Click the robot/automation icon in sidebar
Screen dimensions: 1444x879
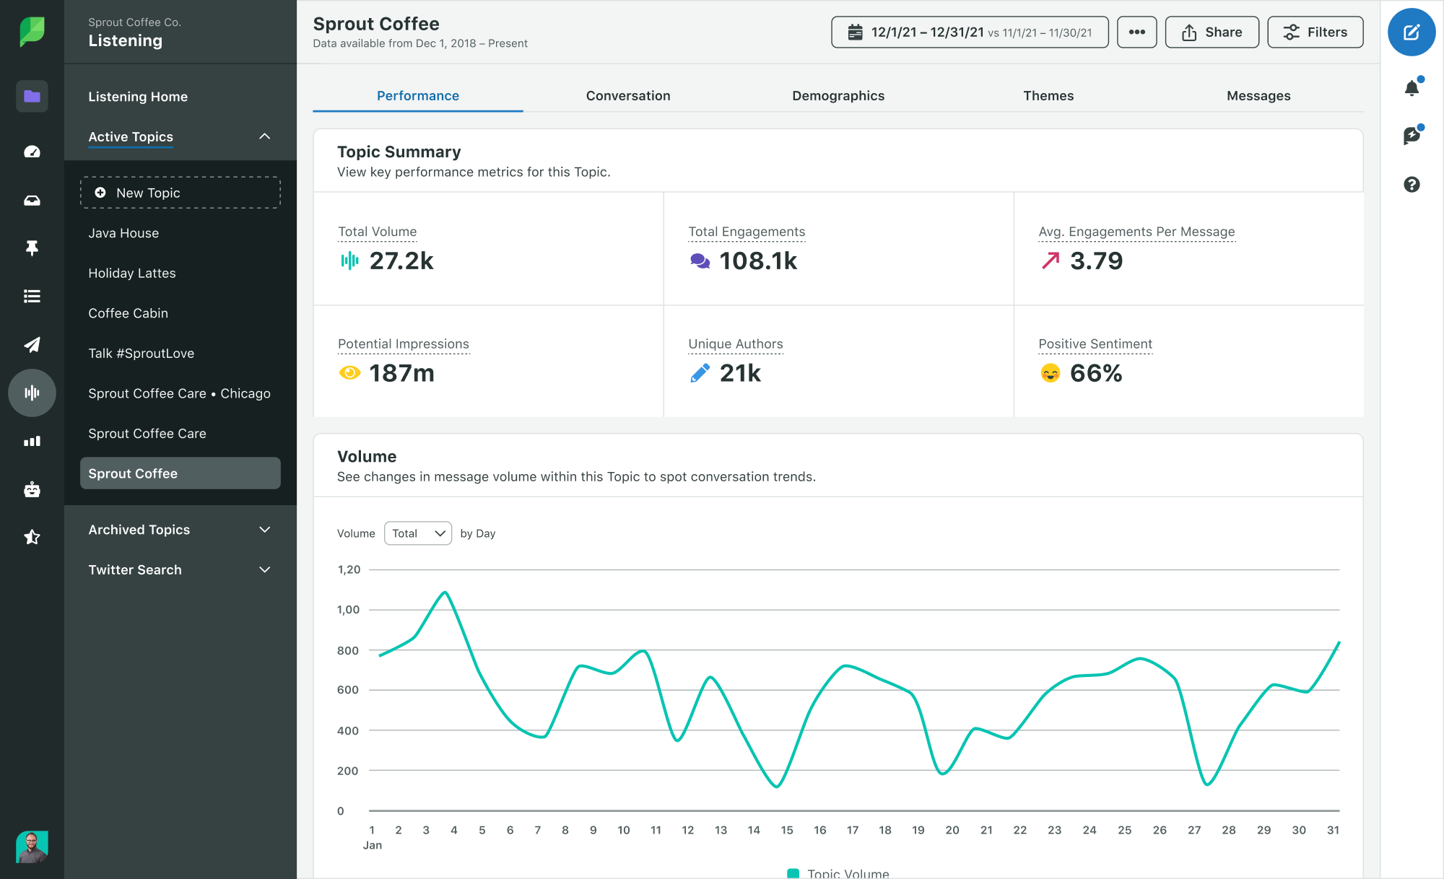[x=31, y=487]
